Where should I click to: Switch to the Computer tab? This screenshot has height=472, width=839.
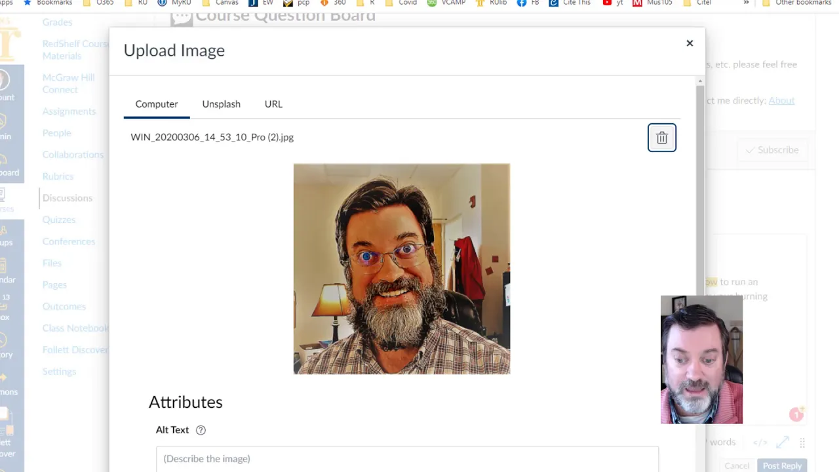(x=157, y=104)
